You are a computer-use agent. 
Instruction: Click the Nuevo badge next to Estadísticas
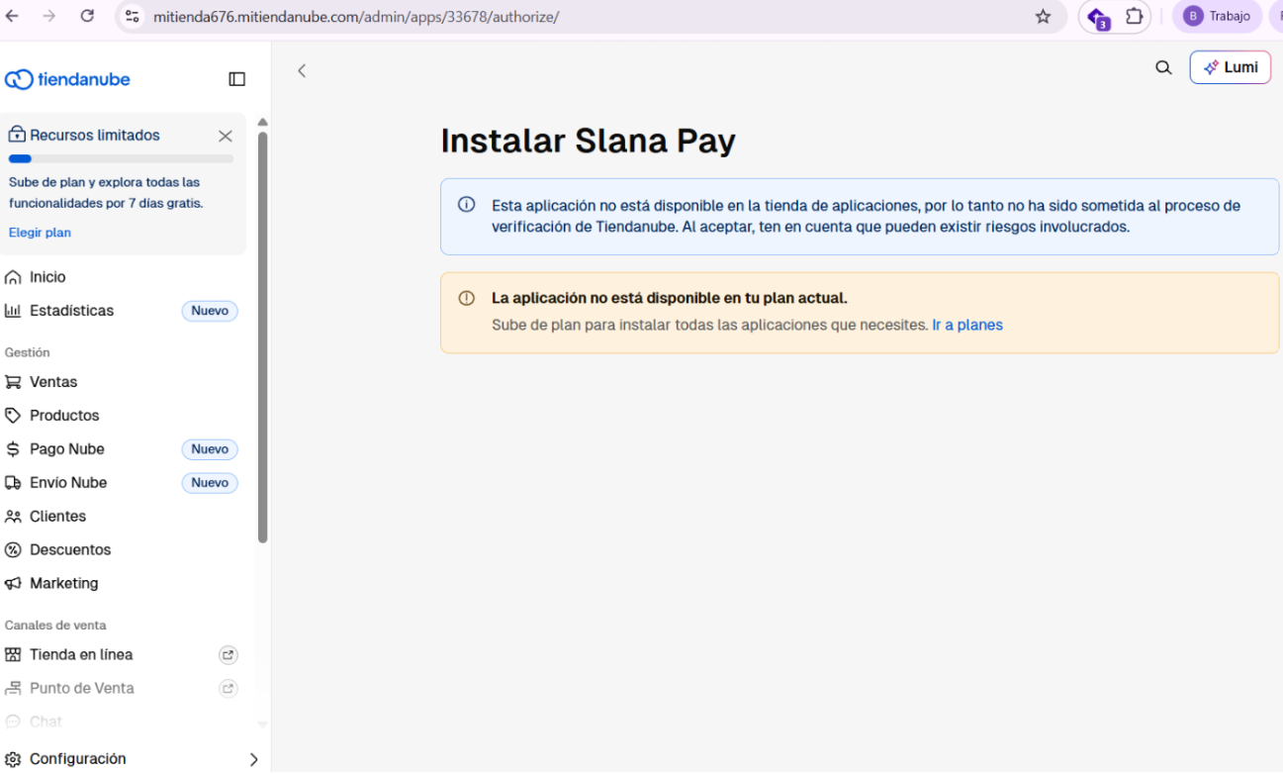pos(210,311)
